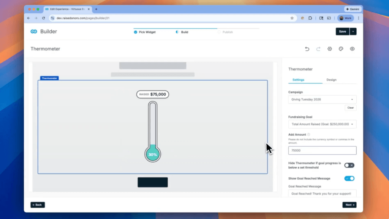Click the browser back arrow

tap(28, 18)
